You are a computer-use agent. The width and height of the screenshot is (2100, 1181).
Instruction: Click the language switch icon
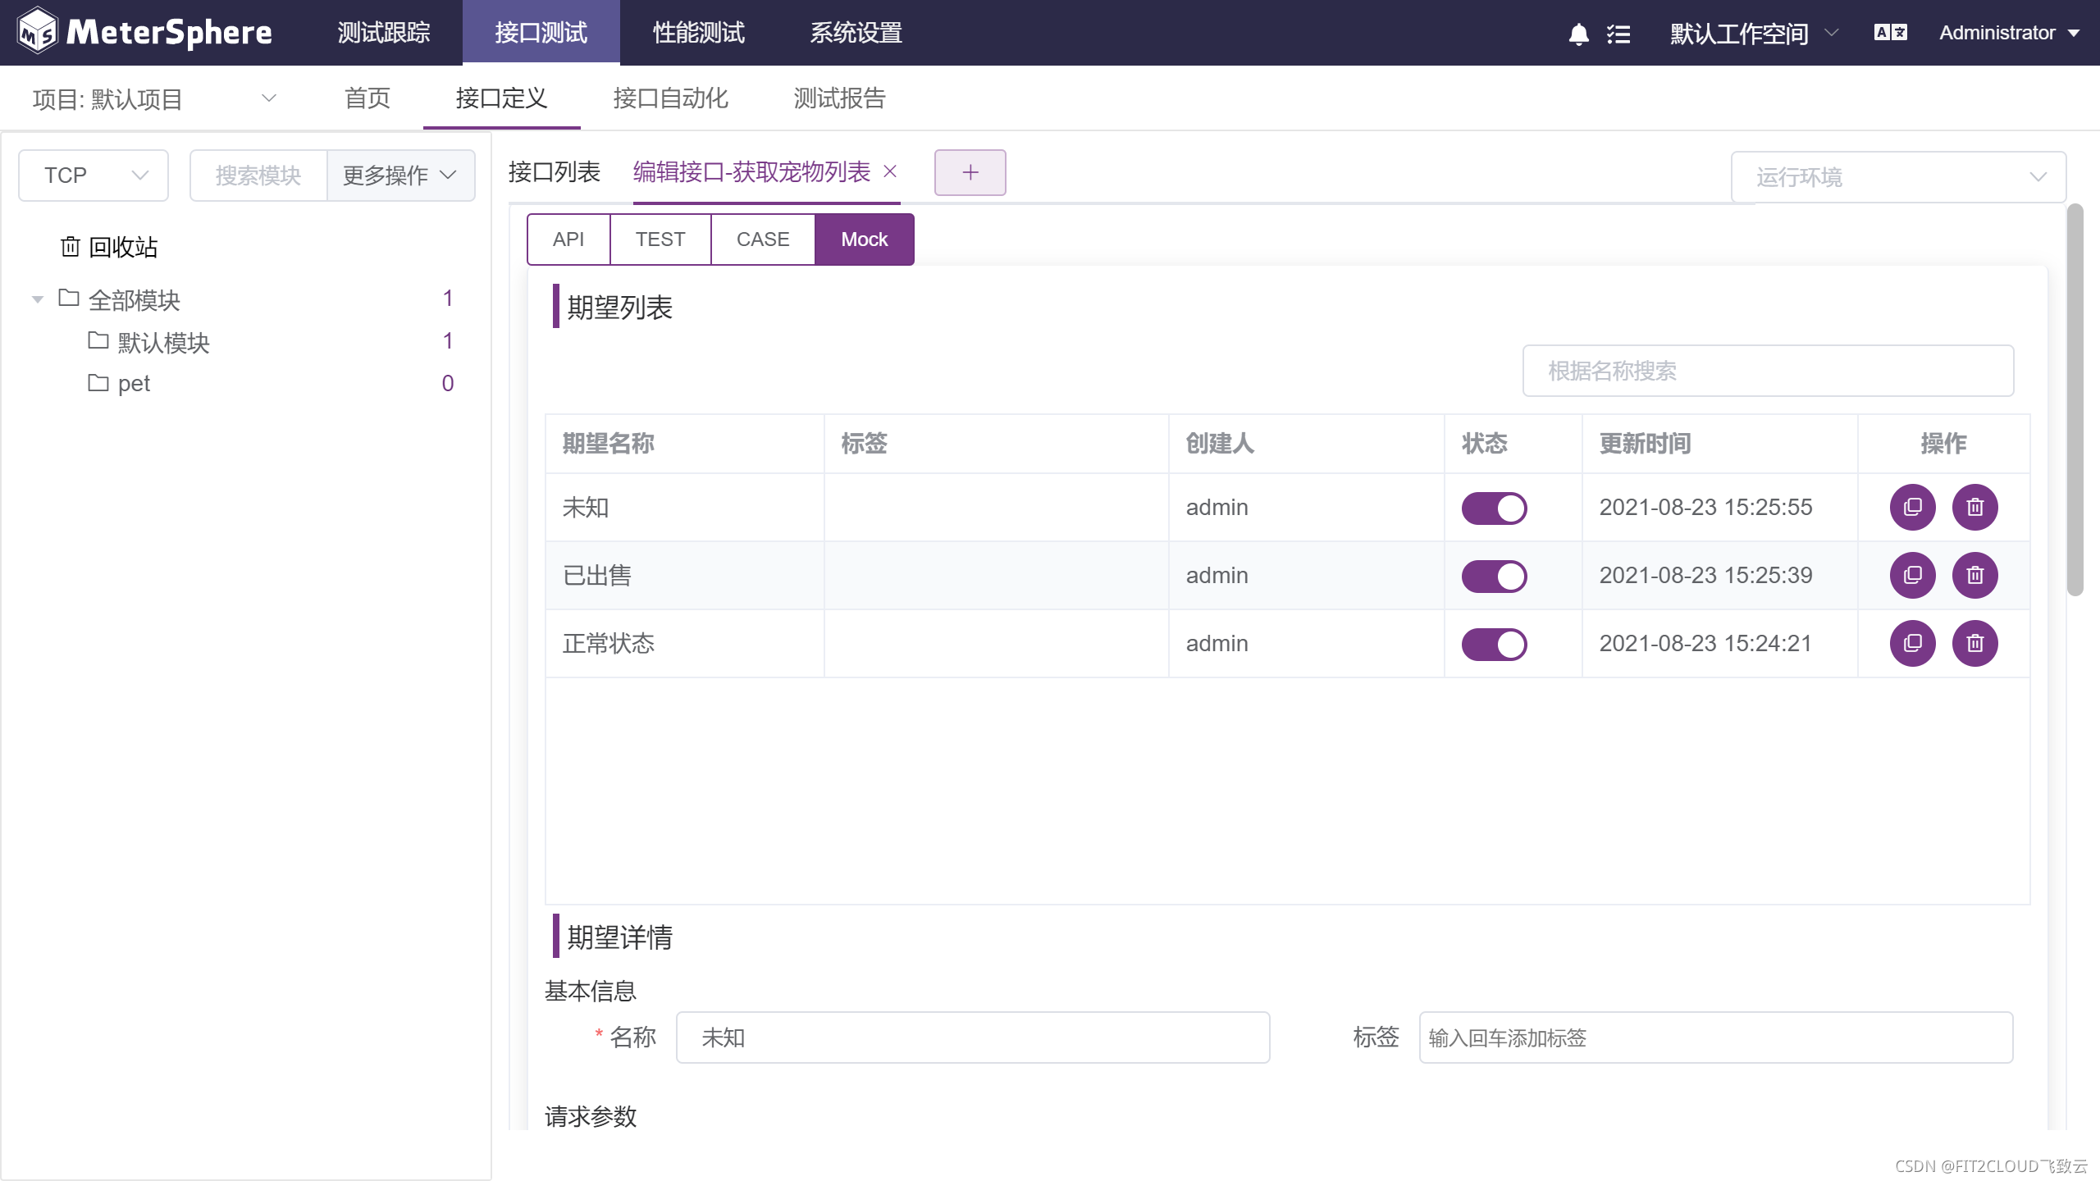1890,33
